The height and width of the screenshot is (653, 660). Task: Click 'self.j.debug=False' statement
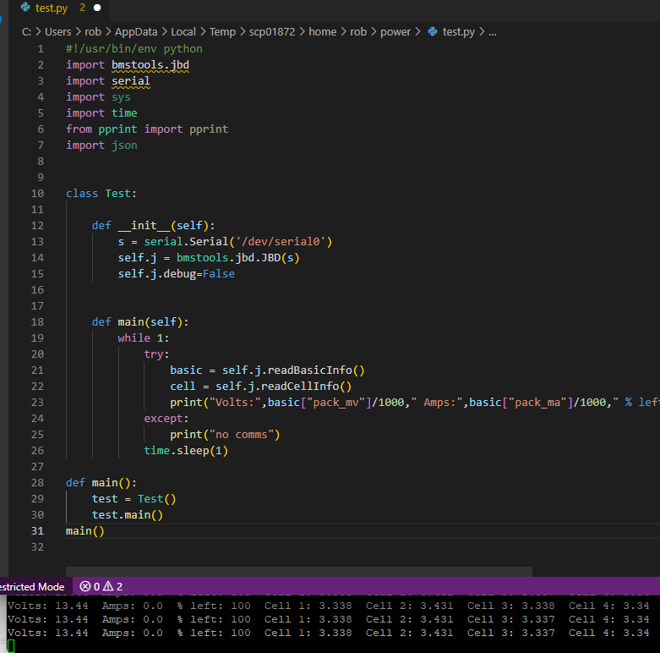pos(176,274)
